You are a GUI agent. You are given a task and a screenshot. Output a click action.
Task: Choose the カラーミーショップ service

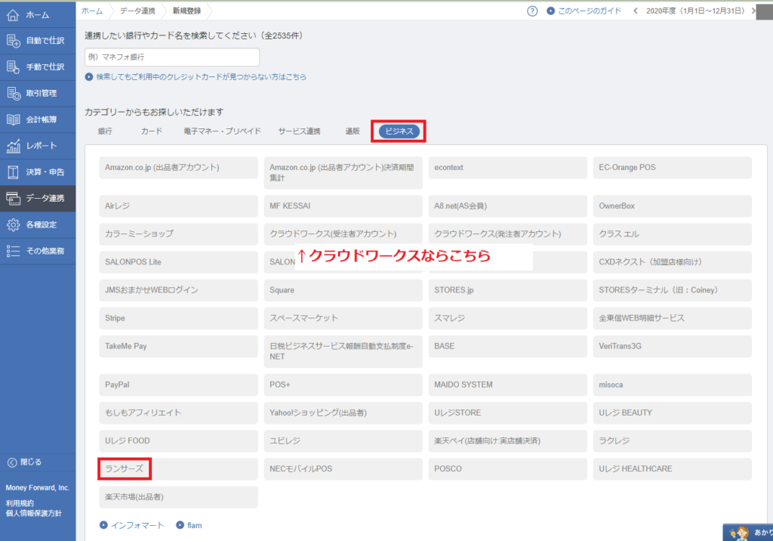(178, 234)
